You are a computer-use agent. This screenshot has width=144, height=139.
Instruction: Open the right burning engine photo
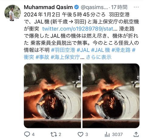[x=111, y=96]
